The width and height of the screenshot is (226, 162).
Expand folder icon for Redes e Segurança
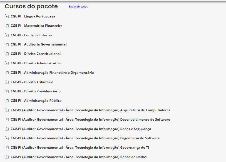[7, 129]
